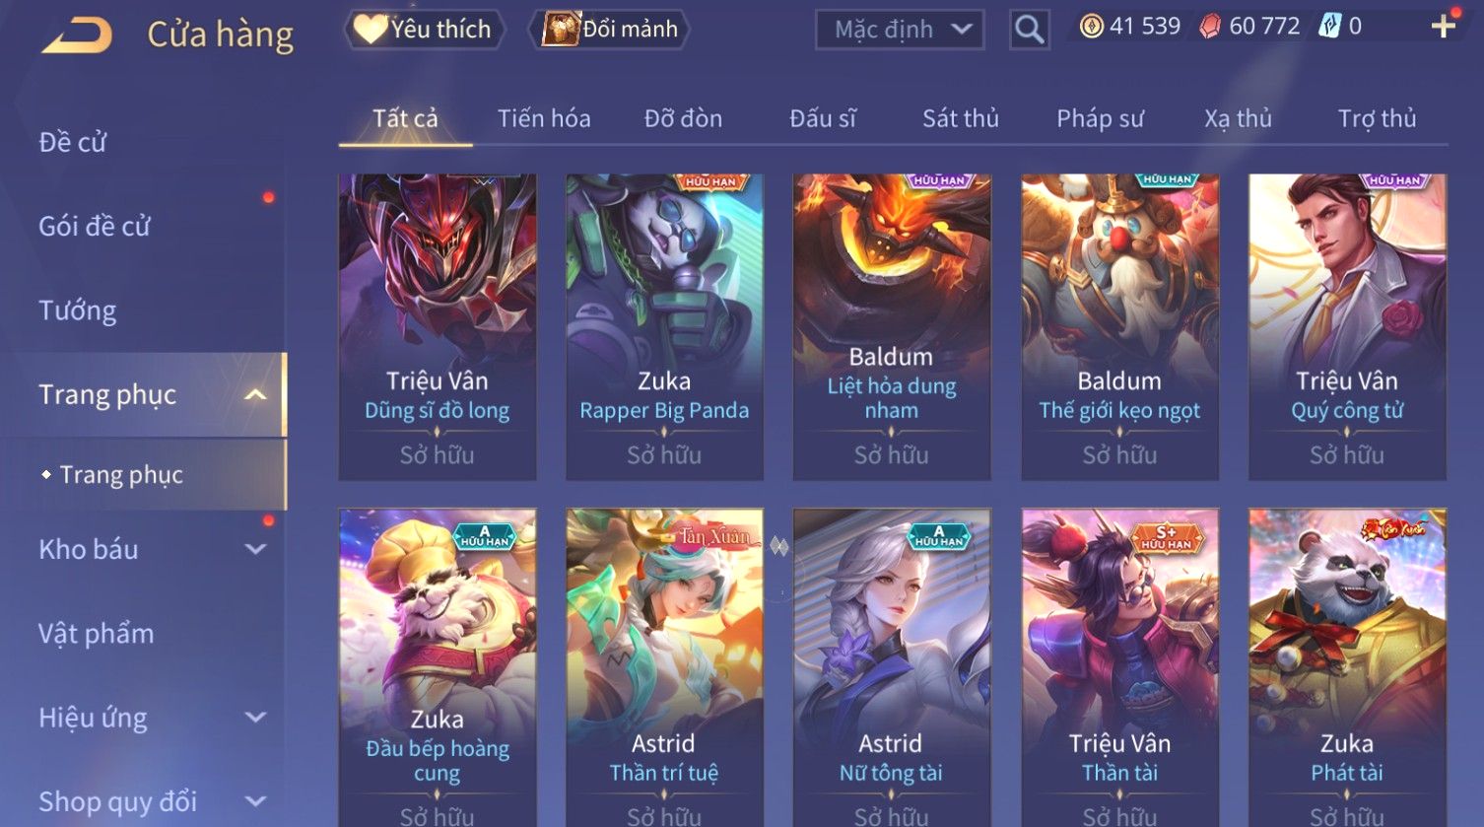Click the gold coin currency icon

coord(1091,27)
